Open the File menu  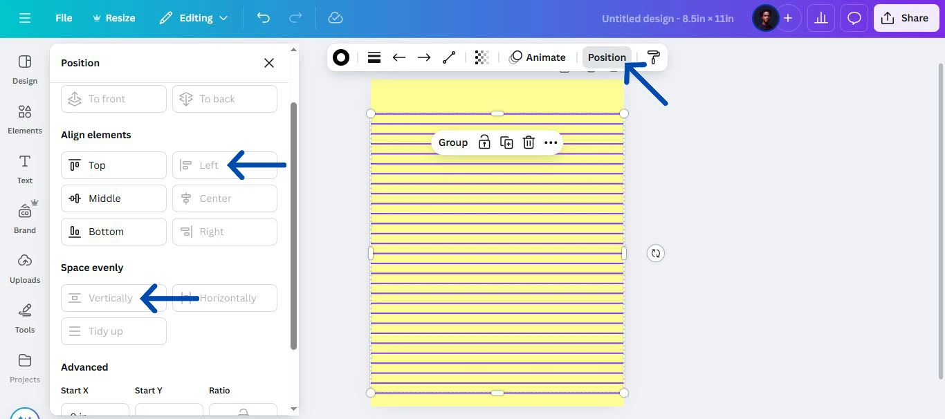pyautogui.click(x=64, y=18)
